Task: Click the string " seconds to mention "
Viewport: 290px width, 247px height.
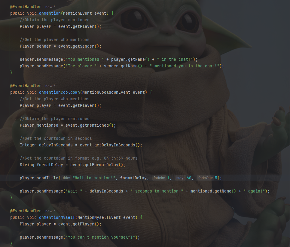Action: [157, 191]
